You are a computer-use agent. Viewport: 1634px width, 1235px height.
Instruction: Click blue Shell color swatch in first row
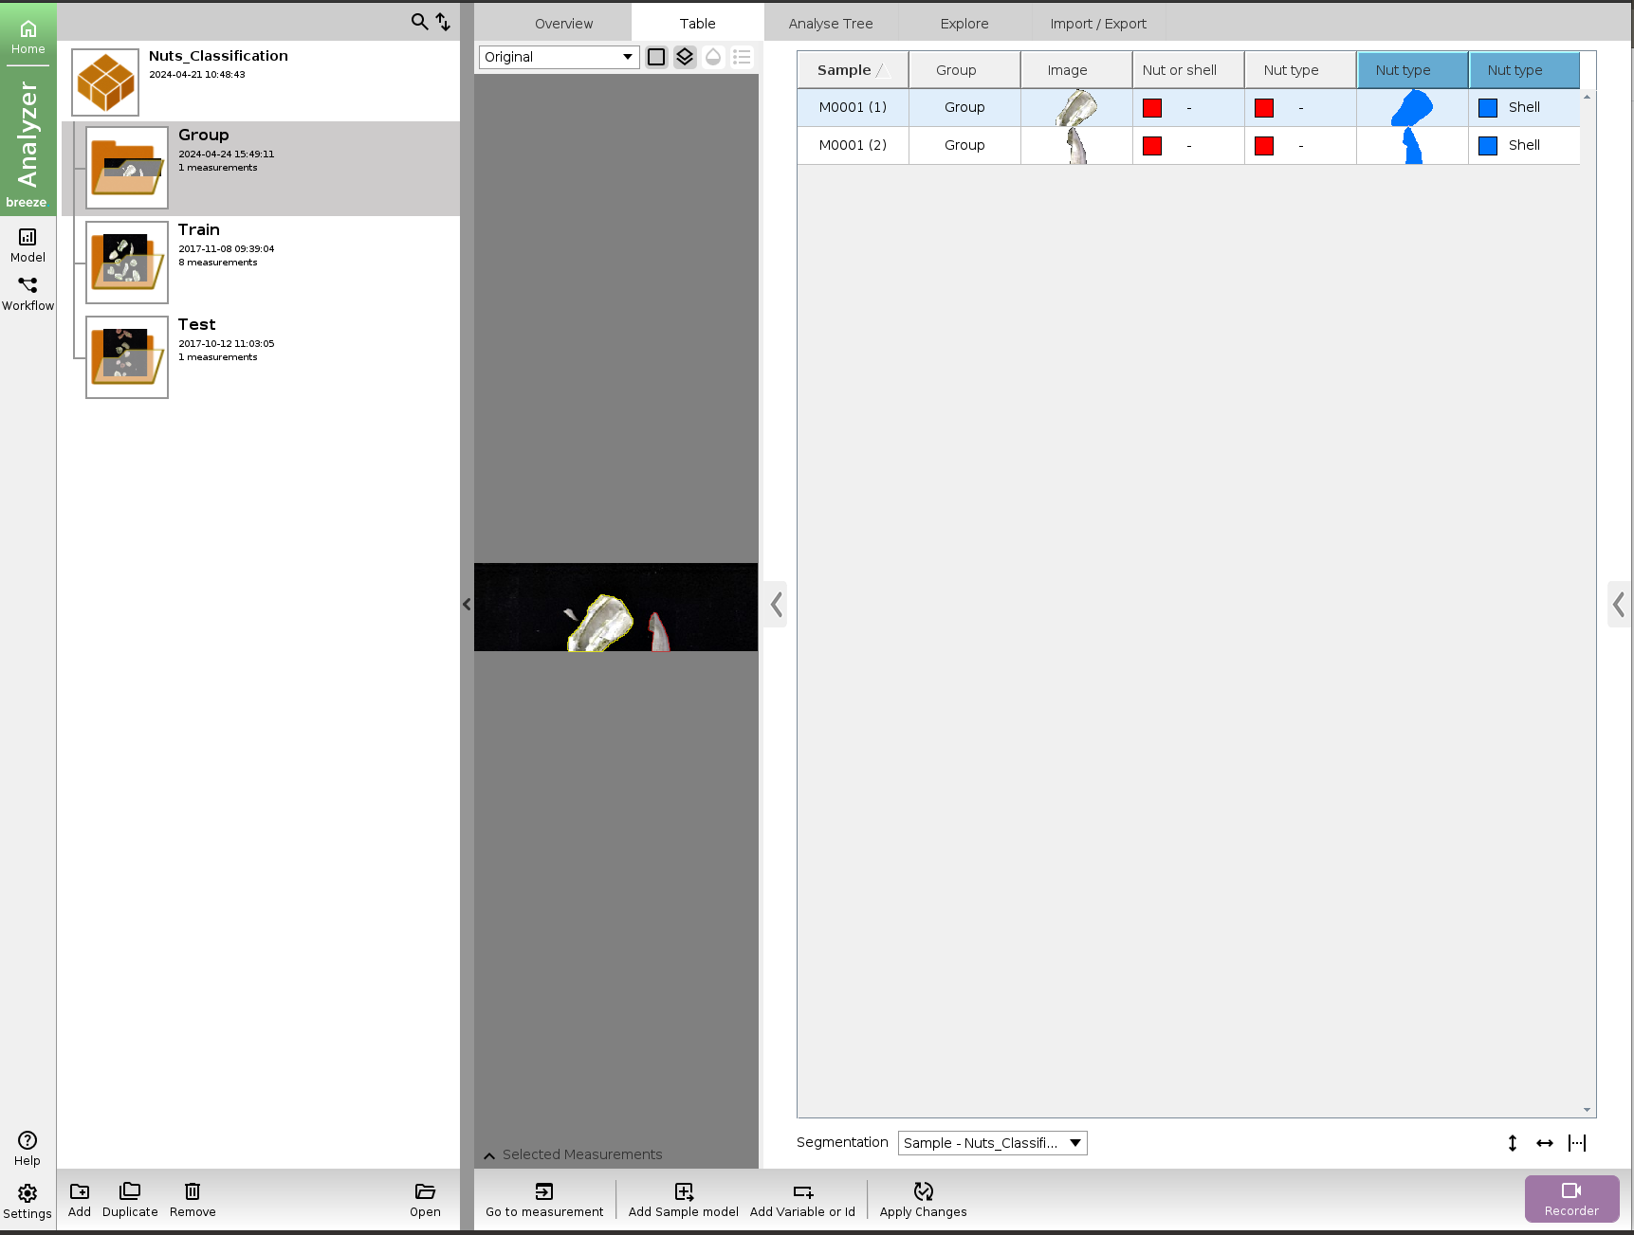point(1488,108)
